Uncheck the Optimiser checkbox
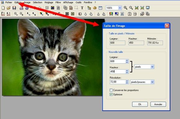The height and width of the screenshot is (119, 180). 111,94
